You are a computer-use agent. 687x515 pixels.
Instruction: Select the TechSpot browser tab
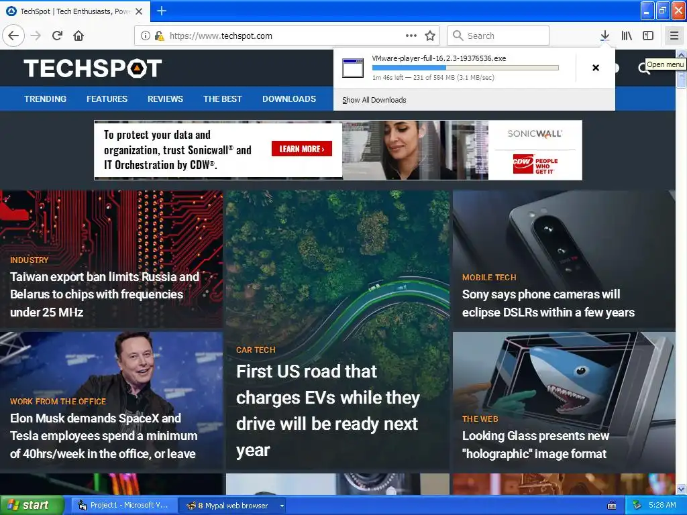coord(75,11)
